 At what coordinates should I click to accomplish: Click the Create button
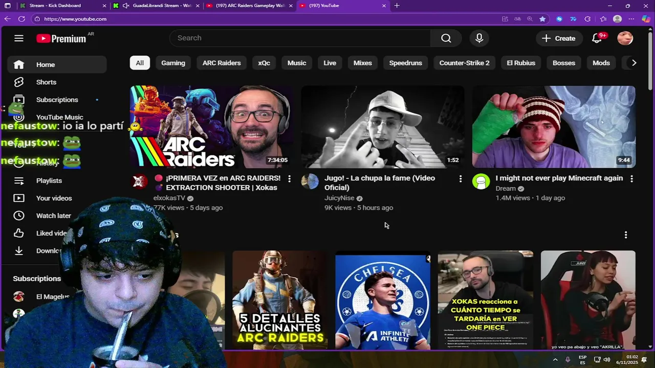point(559,38)
